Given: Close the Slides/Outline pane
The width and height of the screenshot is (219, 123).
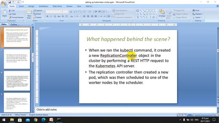Looking at the screenshot, I should (33, 24).
